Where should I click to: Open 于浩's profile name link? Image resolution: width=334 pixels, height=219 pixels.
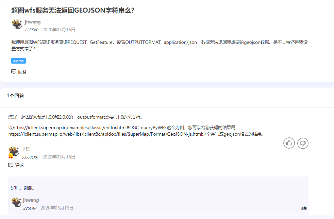pyautogui.click(x=26, y=149)
